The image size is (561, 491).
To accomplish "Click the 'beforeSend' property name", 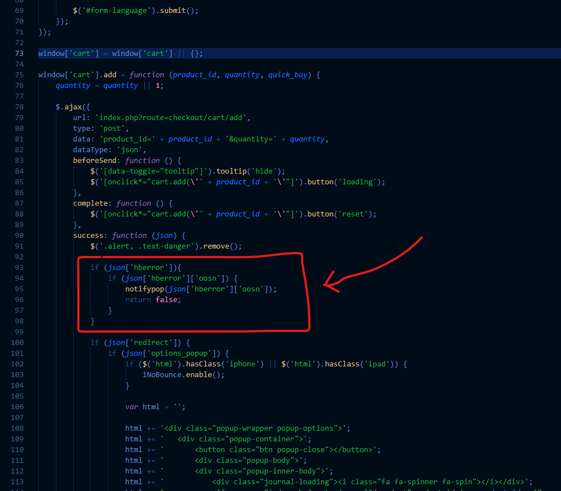I will pos(95,161).
